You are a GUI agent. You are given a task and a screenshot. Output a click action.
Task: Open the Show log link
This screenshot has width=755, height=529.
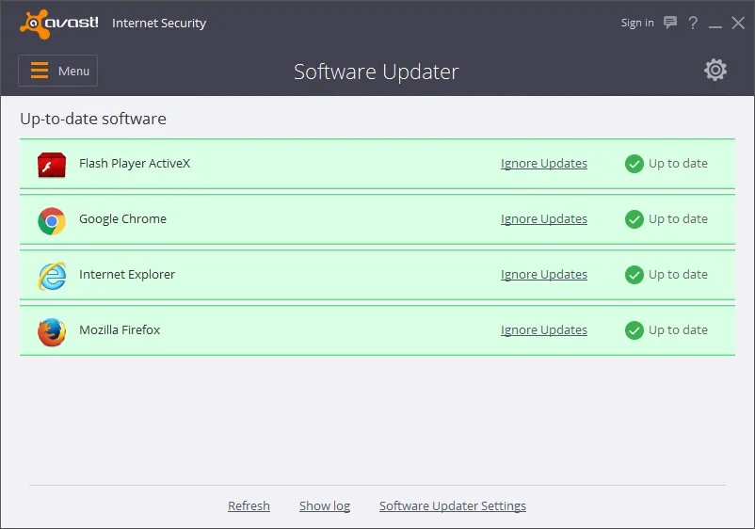(325, 505)
